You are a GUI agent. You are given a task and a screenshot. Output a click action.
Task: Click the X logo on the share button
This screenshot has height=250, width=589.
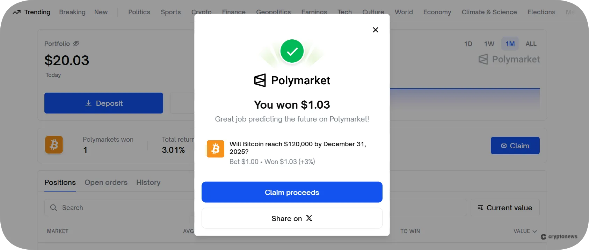click(309, 218)
